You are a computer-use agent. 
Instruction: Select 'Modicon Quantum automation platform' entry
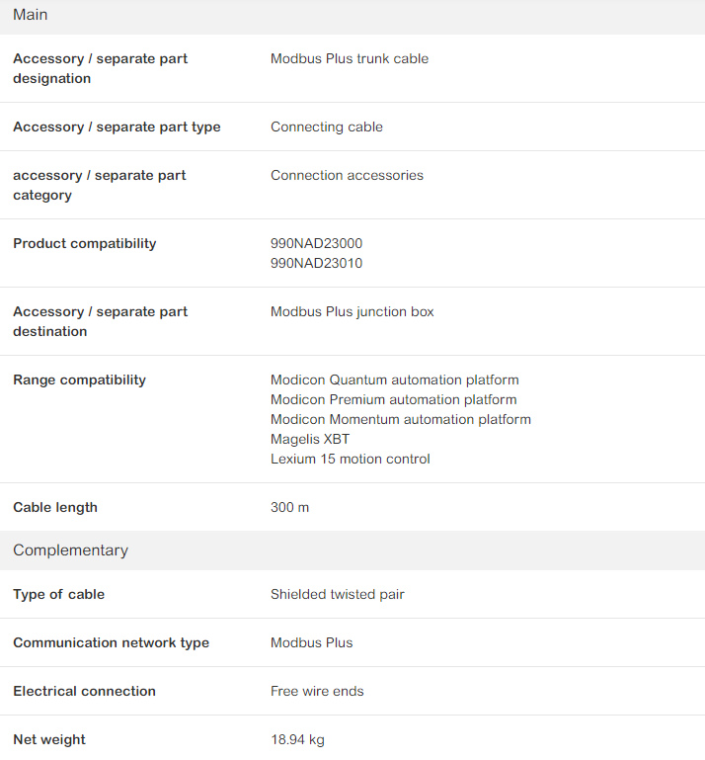(395, 380)
